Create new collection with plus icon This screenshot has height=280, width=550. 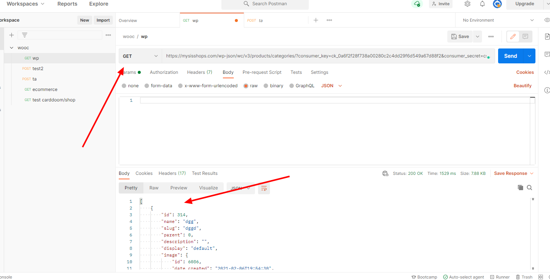click(12, 35)
